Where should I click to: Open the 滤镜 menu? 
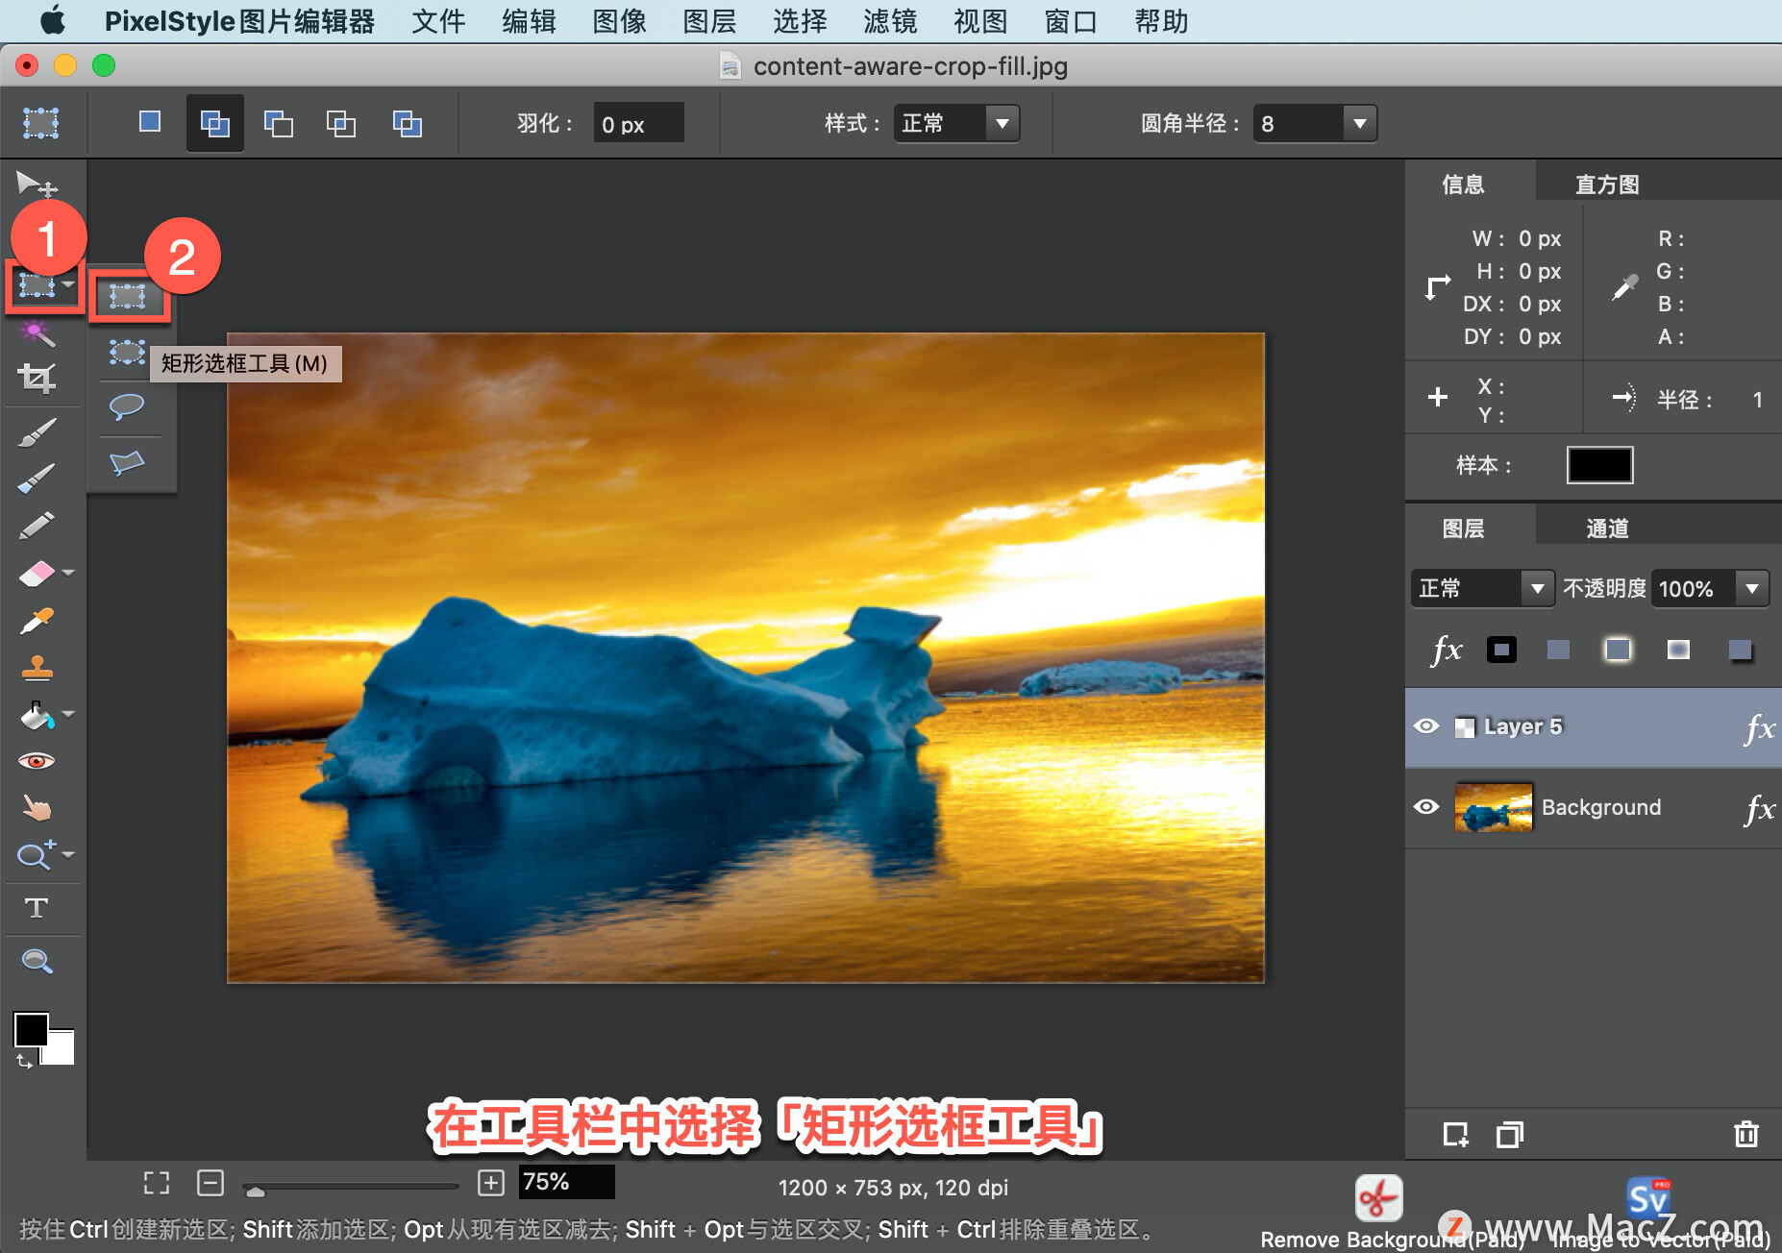pyautogui.click(x=890, y=21)
